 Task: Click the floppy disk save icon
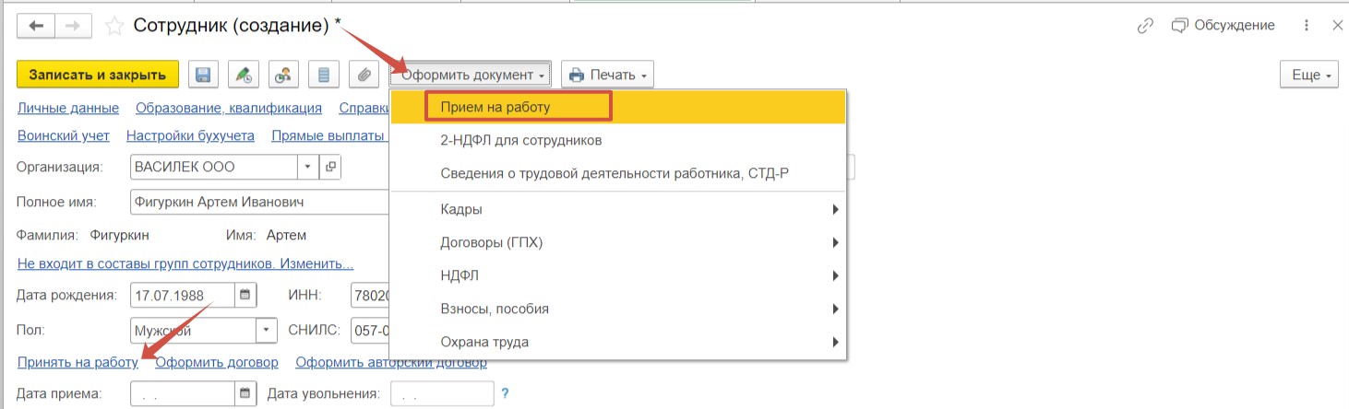(x=203, y=75)
